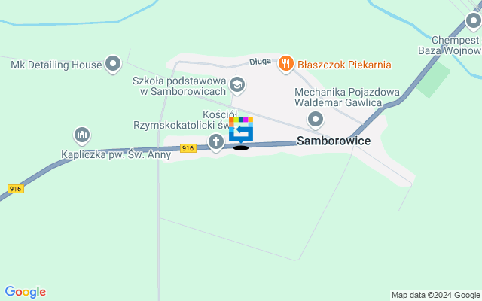The image size is (482, 301).
Task: Select the Kościół Rzymskokatolicki label text
Action: point(185,120)
